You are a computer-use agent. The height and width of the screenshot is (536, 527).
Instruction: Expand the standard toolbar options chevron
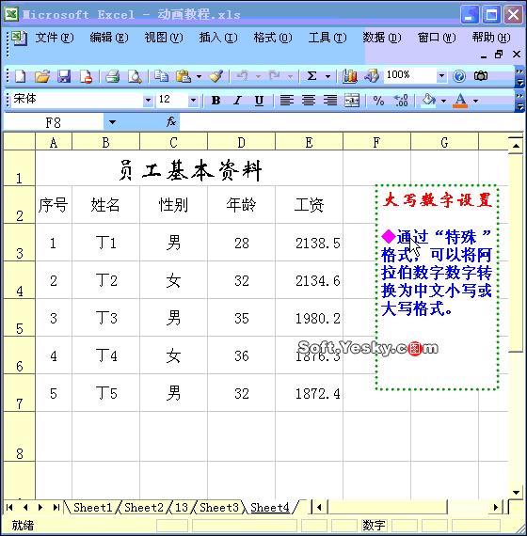click(519, 76)
